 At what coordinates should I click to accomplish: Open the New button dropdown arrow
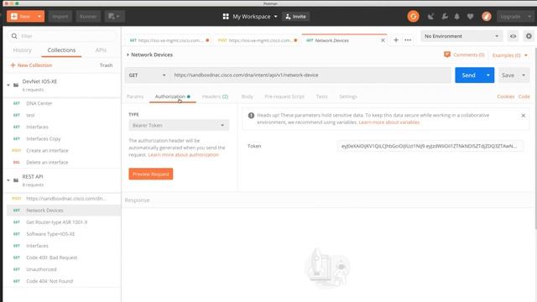click(x=39, y=17)
